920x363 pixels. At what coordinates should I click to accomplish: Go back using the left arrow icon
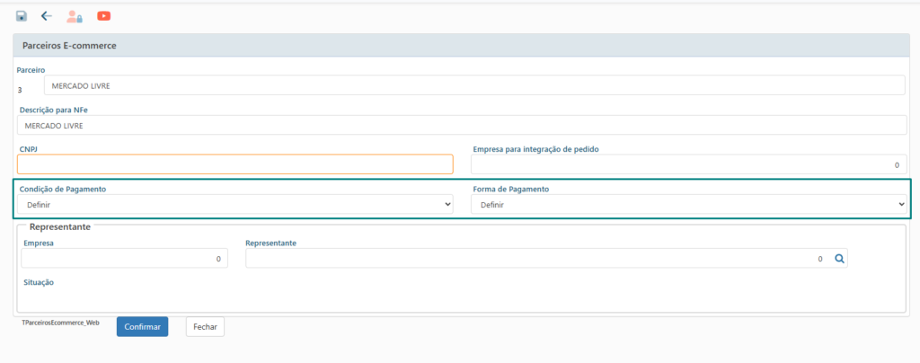pos(47,16)
